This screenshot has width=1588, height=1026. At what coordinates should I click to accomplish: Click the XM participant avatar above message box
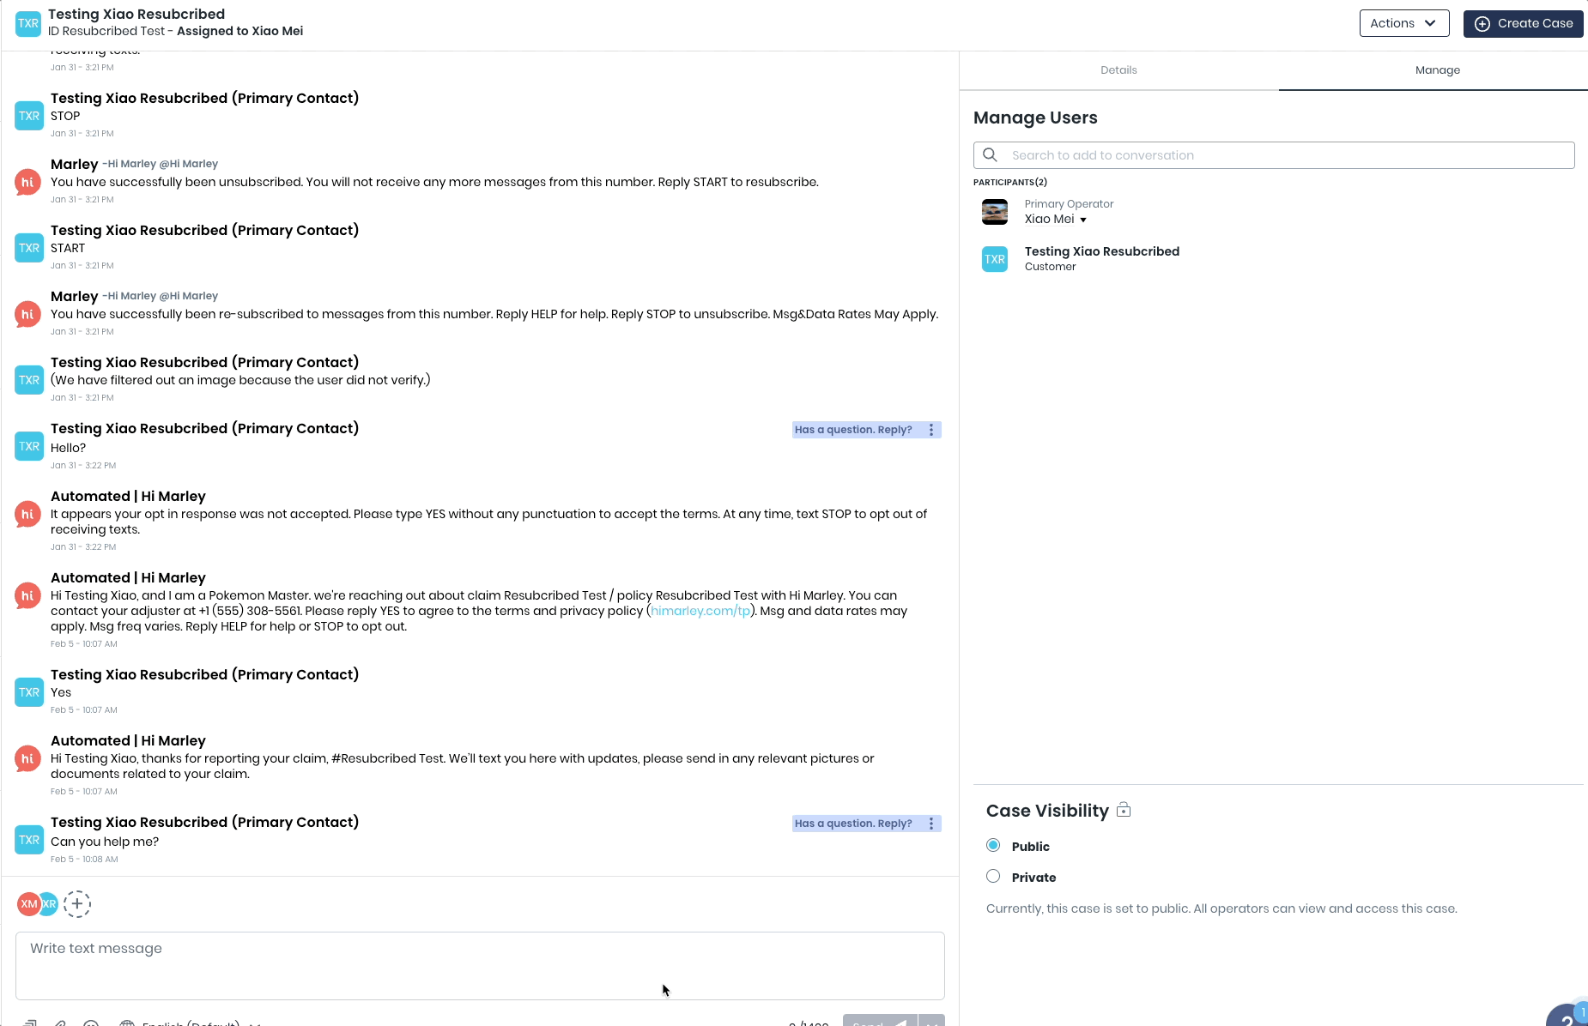(28, 903)
